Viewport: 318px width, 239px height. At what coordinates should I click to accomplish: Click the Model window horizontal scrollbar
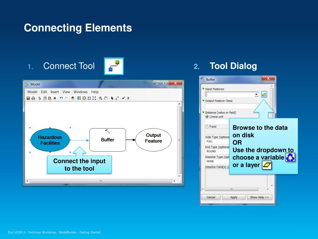pos(101,181)
